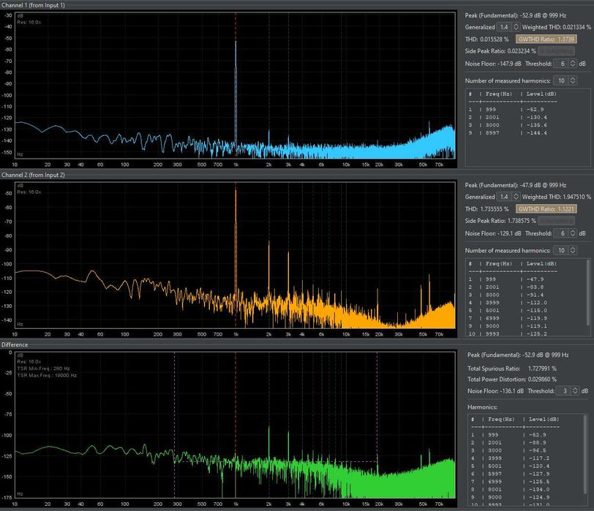Screen dimensions: 594x511
Task: Click Channel 2 Side Peak Ratio 1.738575 %
Action: (500, 221)
